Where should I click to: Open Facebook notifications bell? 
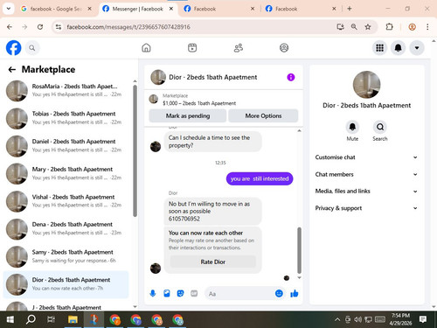(399, 48)
